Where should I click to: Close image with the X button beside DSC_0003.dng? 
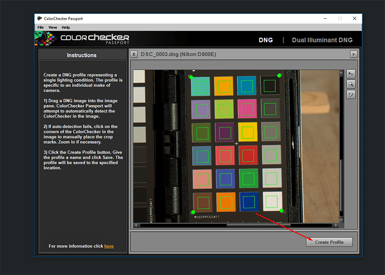pos(134,54)
